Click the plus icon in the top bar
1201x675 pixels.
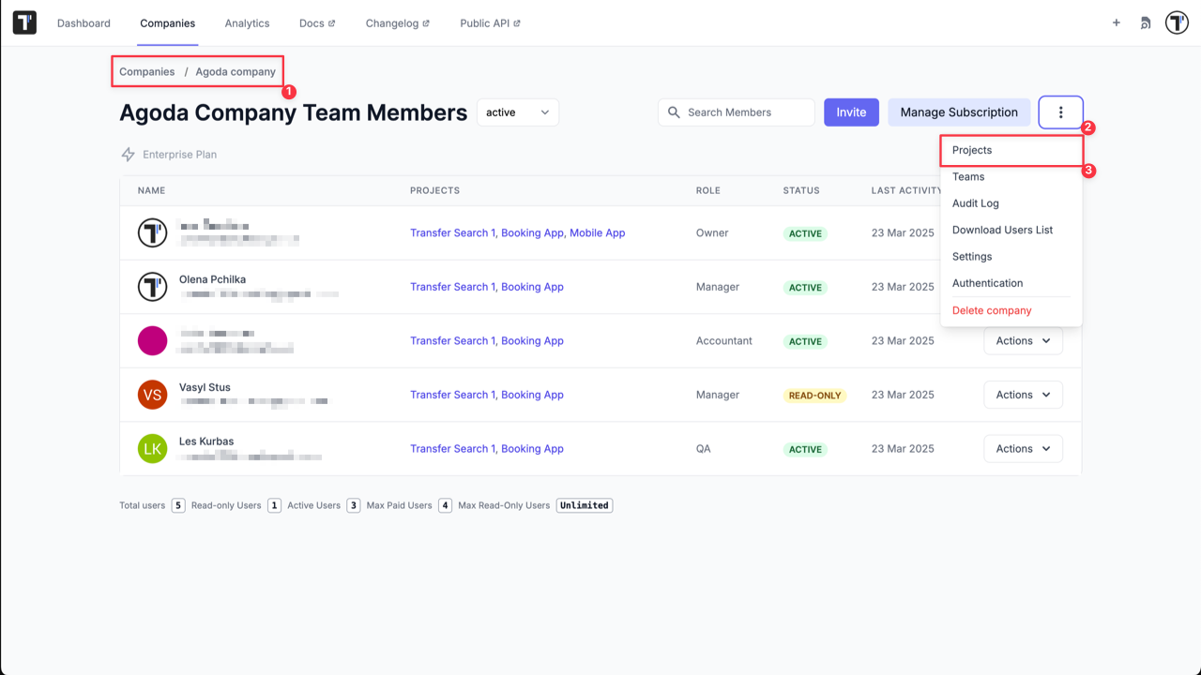click(x=1116, y=22)
